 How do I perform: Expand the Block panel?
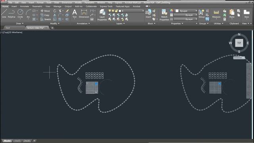pyautogui.click(x=152, y=23)
